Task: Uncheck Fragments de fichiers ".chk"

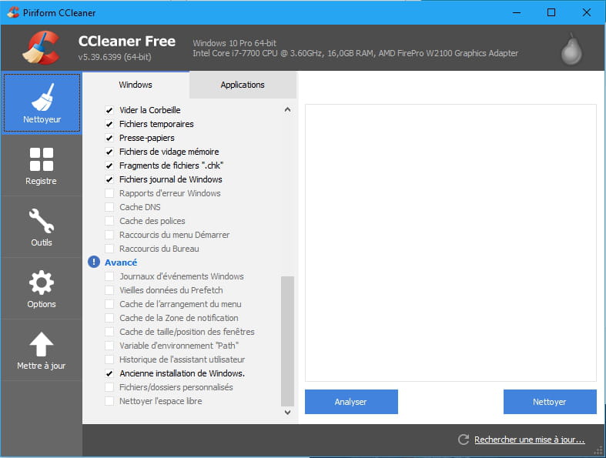Action: (109, 165)
